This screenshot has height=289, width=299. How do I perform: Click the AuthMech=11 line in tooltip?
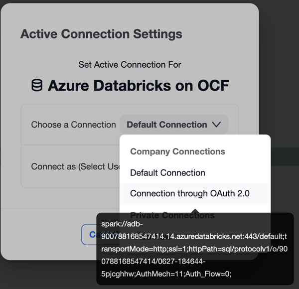coord(166,274)
